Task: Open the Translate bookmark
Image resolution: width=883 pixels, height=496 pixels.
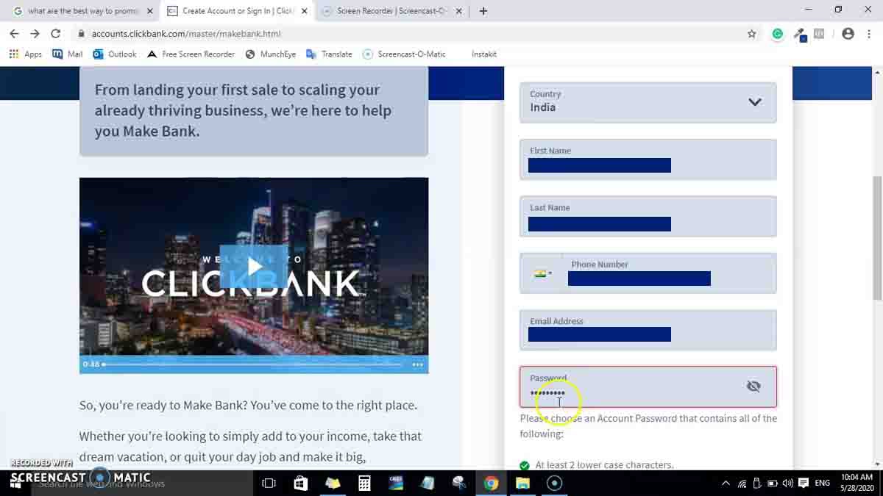Action: [329, 54]
